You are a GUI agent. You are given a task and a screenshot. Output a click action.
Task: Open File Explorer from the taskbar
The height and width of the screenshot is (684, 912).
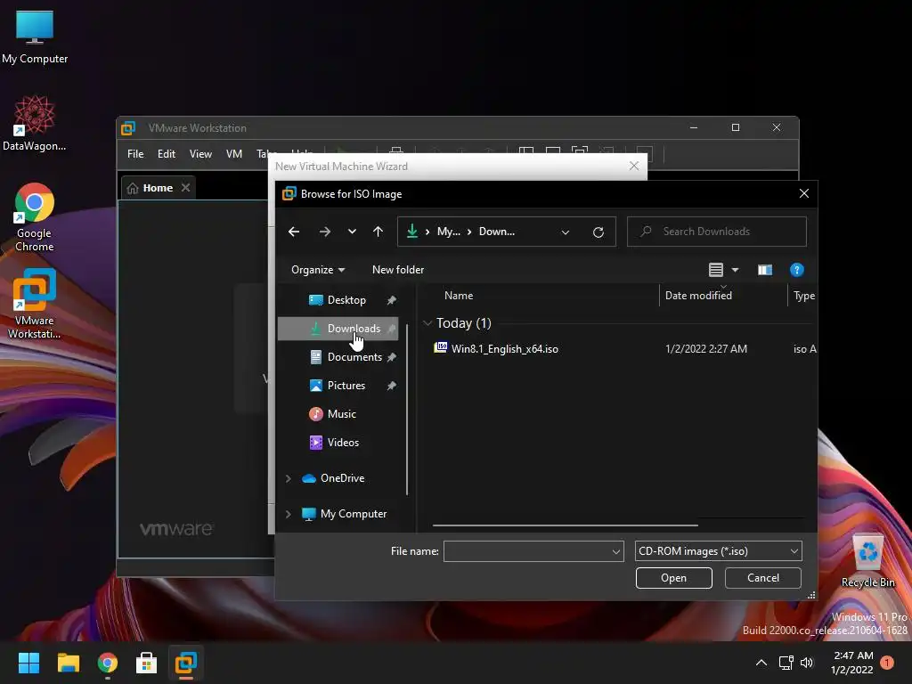[68, 663]
